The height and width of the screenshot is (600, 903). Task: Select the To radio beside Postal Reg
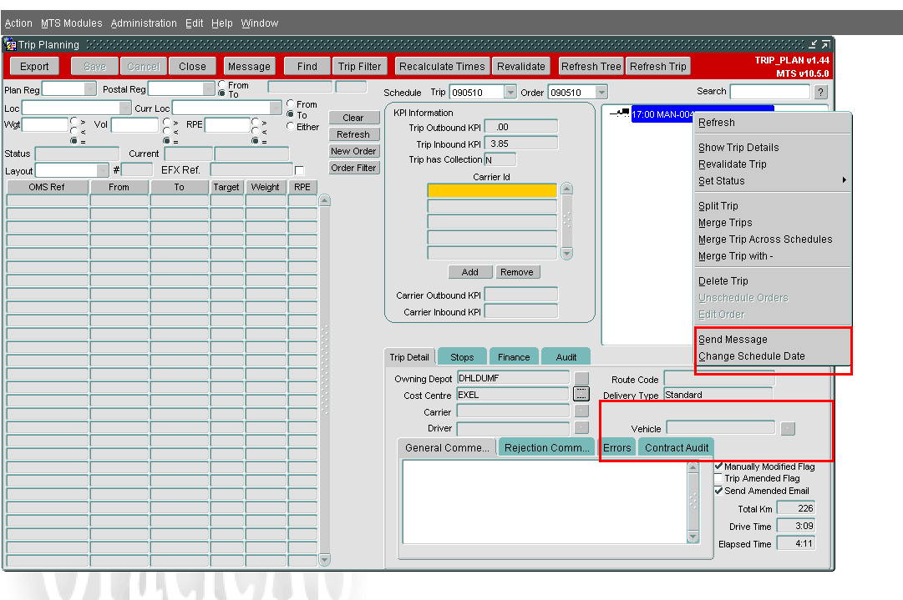pyautogui.click(x=222, y=93)
